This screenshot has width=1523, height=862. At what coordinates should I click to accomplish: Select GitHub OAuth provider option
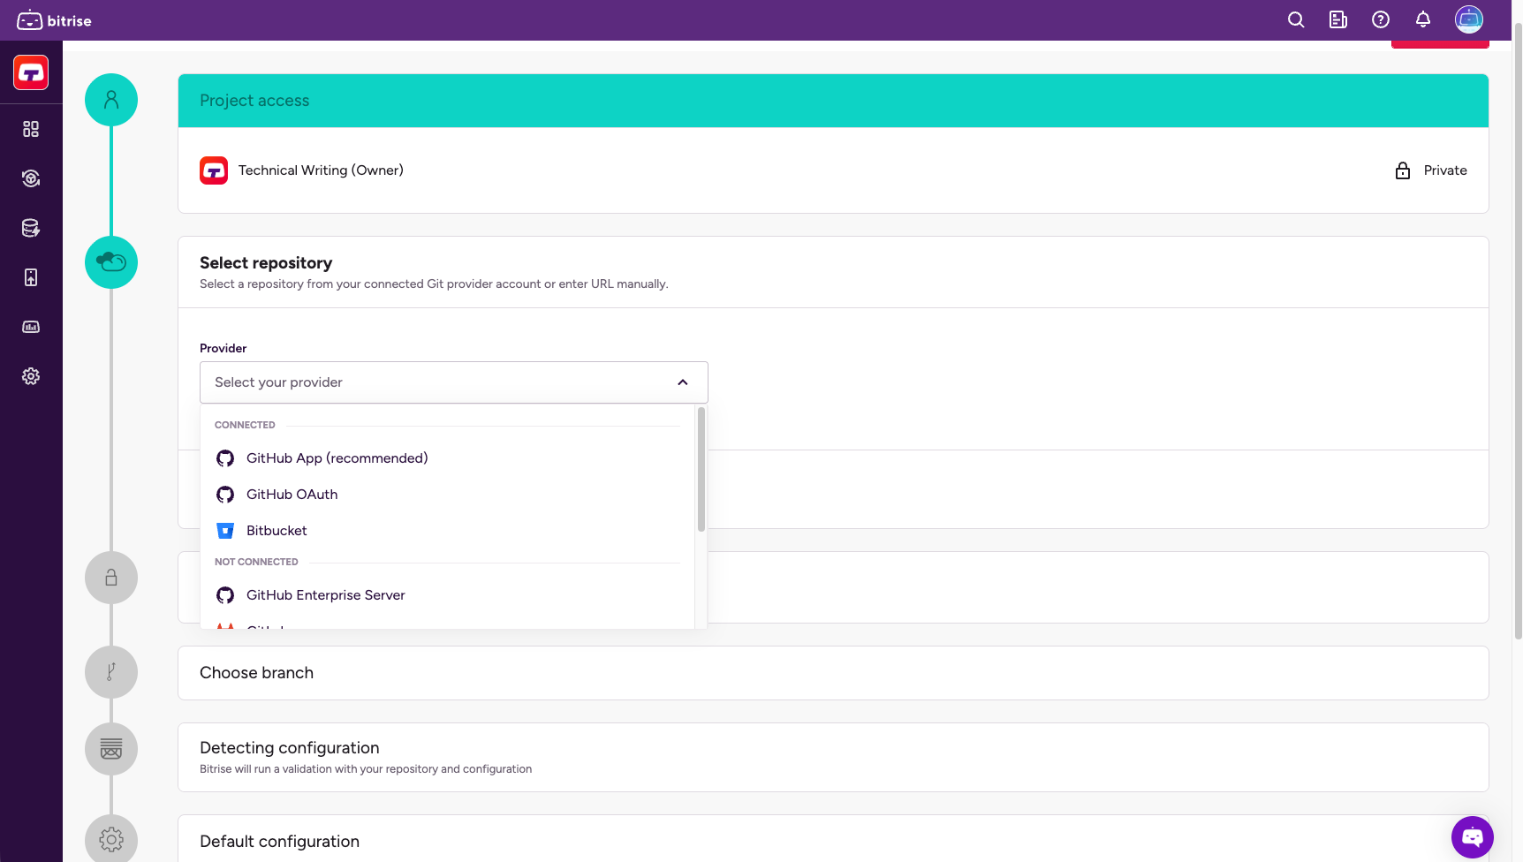click(x=292, y=494)
